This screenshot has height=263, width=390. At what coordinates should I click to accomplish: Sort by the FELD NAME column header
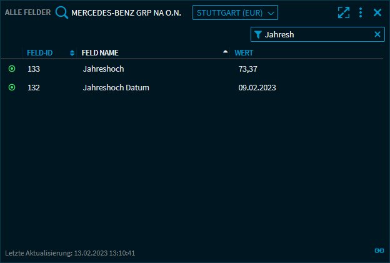coord(100,53)
